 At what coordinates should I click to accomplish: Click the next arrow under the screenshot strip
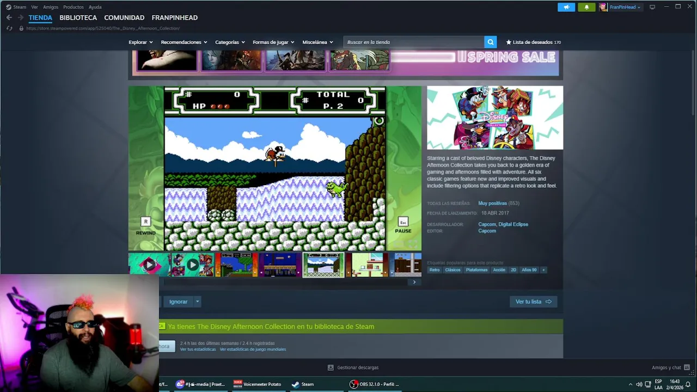click(x=414, y=282)
